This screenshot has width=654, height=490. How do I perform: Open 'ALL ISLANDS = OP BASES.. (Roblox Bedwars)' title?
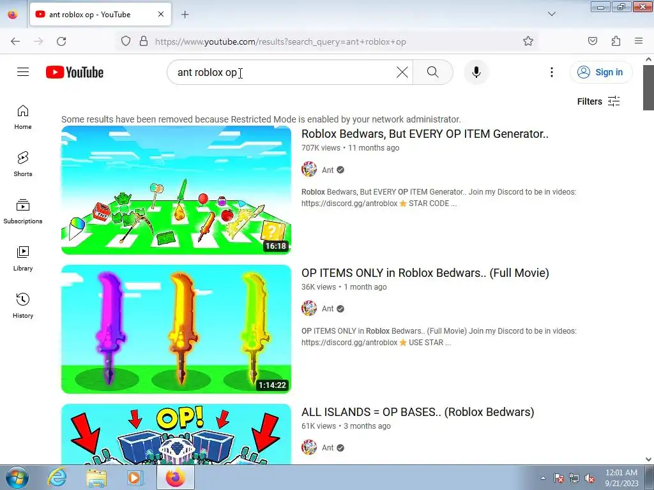coord(418,412)
